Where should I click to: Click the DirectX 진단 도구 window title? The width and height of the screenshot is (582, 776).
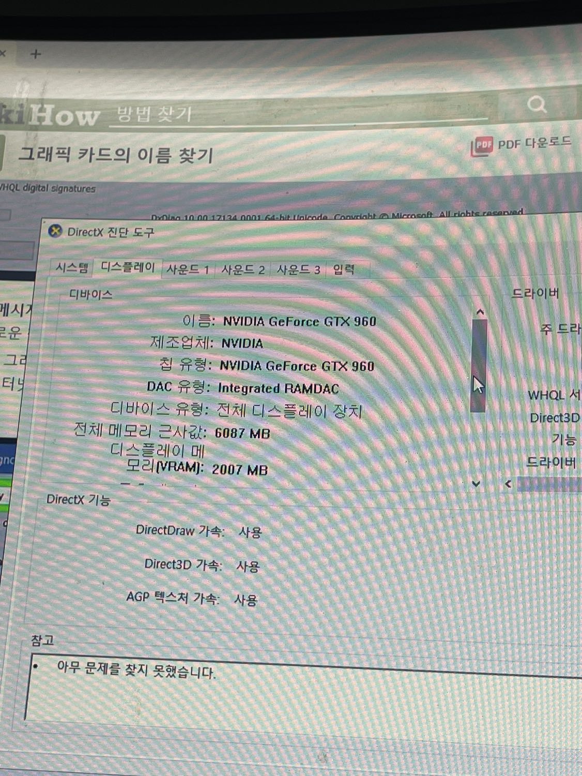click(x=111, y=232)
